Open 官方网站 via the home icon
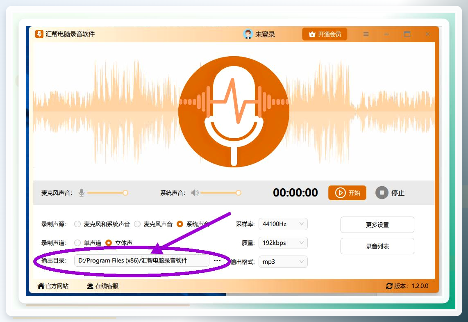 pyautogui.click(x=41, y=286)
